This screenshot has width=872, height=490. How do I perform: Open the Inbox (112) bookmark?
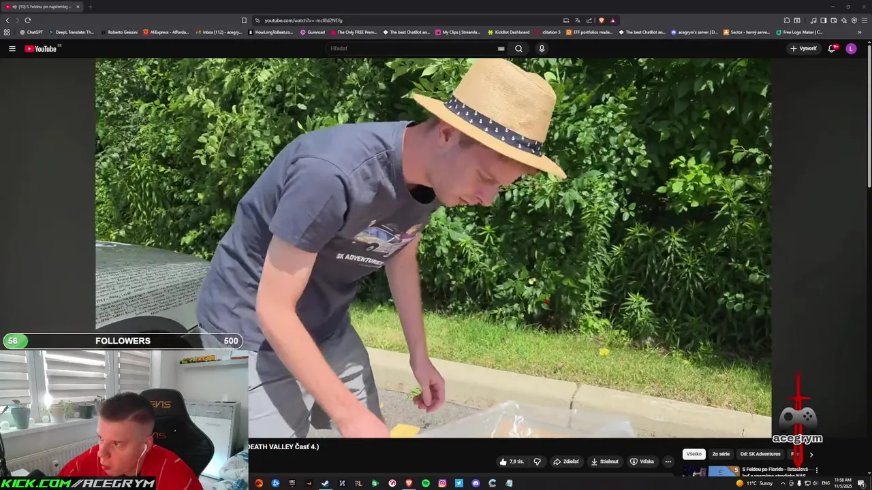coord(219,32)
